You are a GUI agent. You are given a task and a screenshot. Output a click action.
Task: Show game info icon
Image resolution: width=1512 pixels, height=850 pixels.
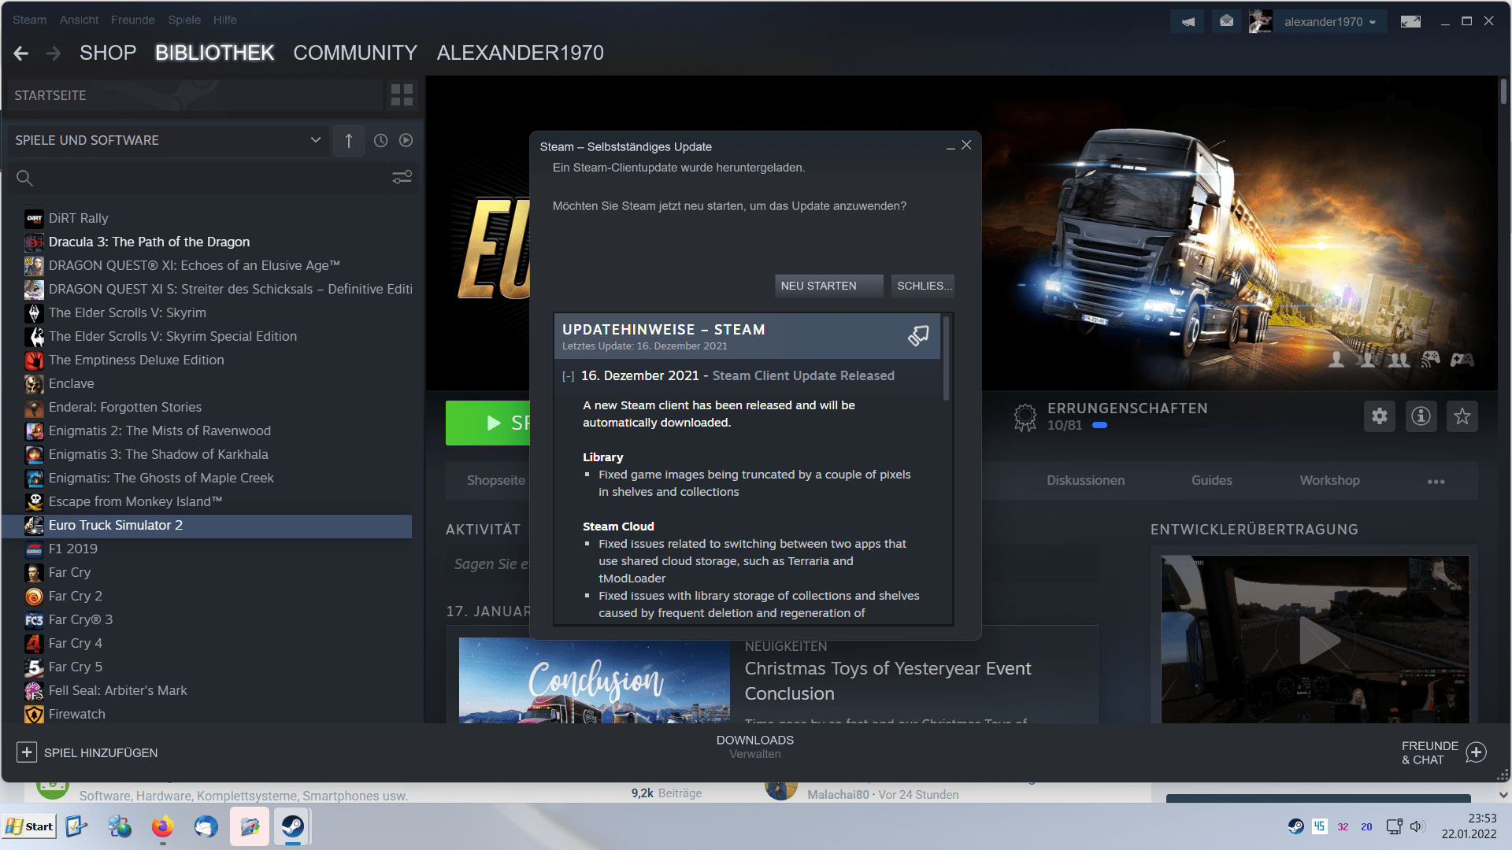pyautogui.click(x=1421, y=416)
